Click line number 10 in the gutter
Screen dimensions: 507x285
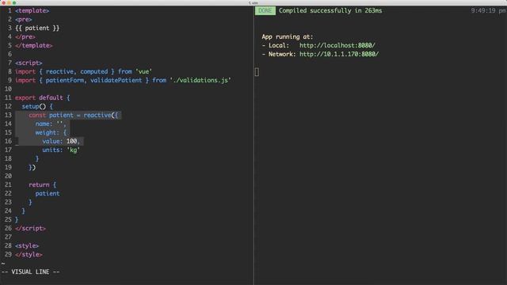tap(8, 89)
